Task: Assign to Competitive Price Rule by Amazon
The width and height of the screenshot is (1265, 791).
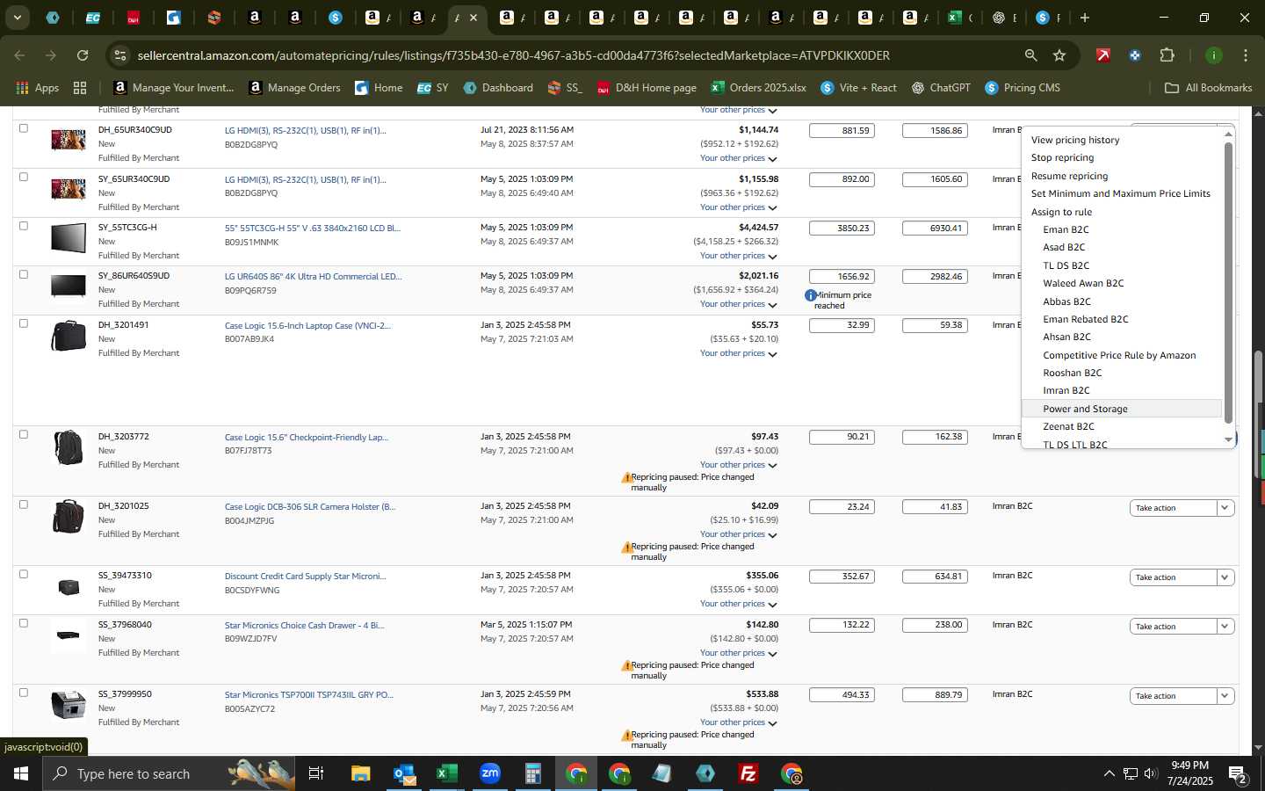Action: [x=1119, y=355]
